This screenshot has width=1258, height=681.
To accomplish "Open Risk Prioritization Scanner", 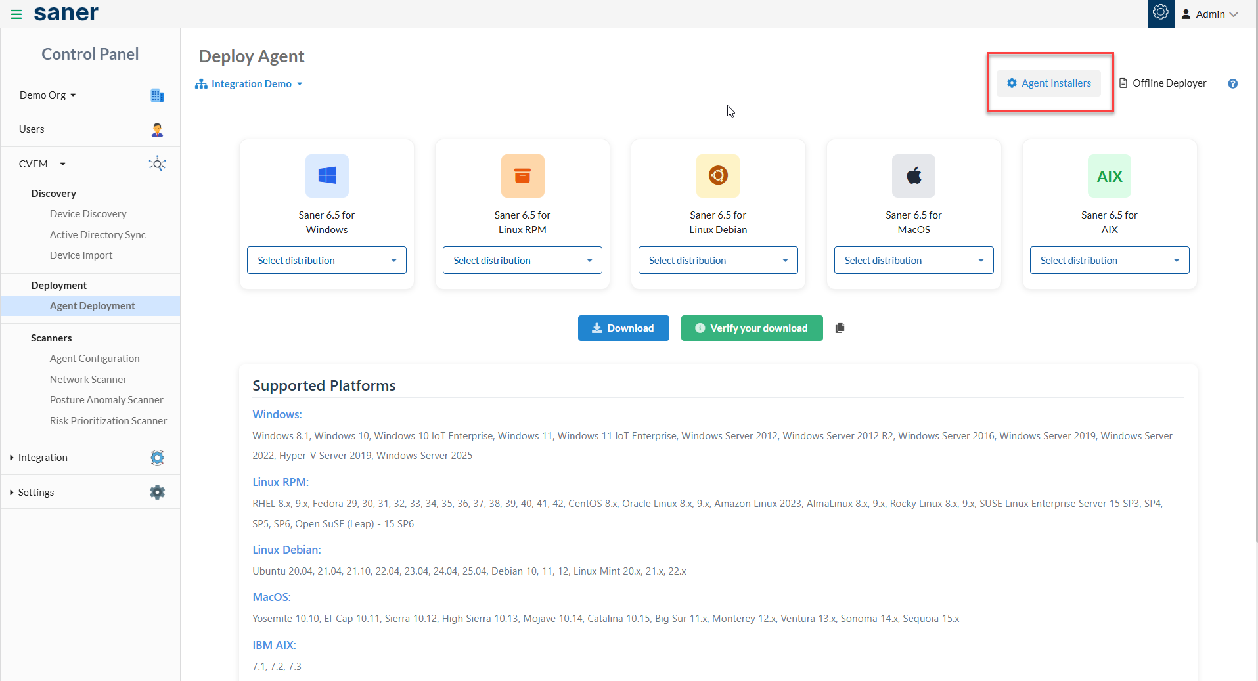I will (x=108, y=420).
